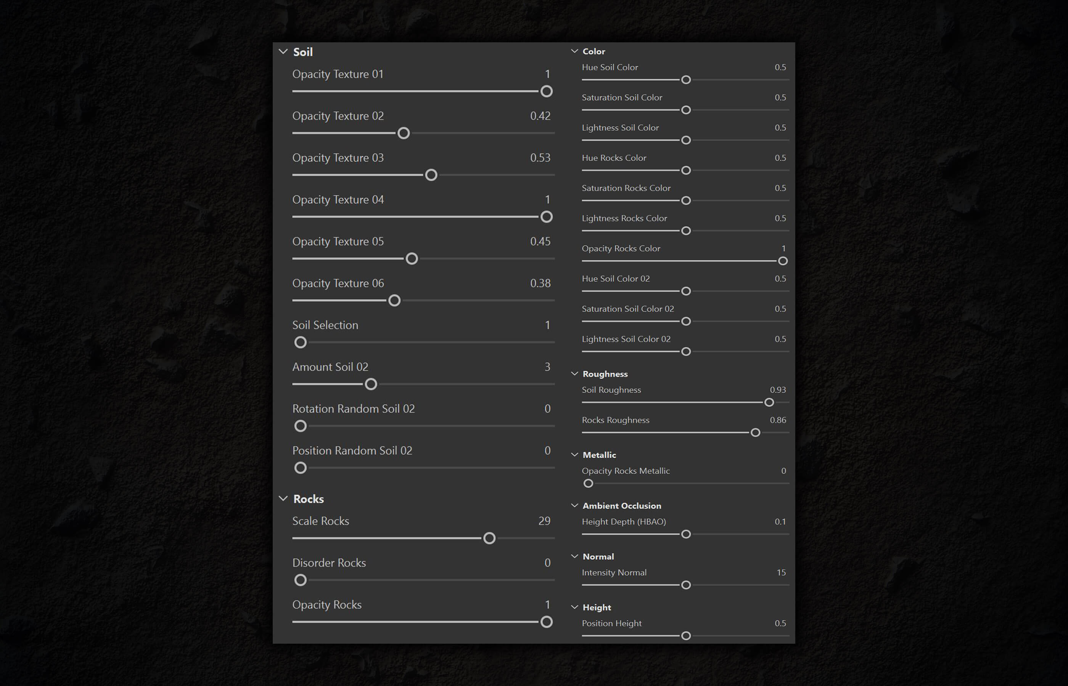Click the Disorder Rocks slider handle
Screen dimensions: 1068x686
(x=301, y=580)
